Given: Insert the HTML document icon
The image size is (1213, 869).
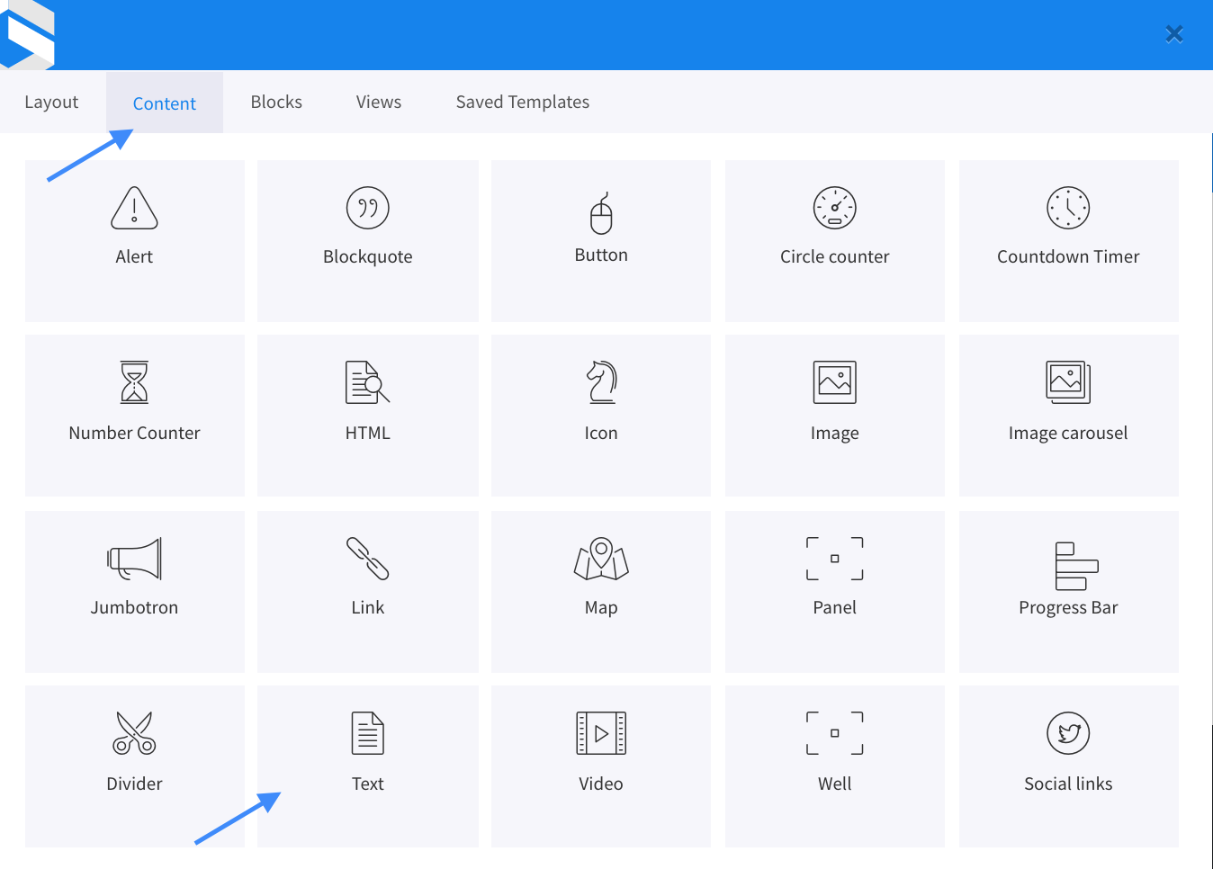Looking at the screenshot, I should coord(367,382).
